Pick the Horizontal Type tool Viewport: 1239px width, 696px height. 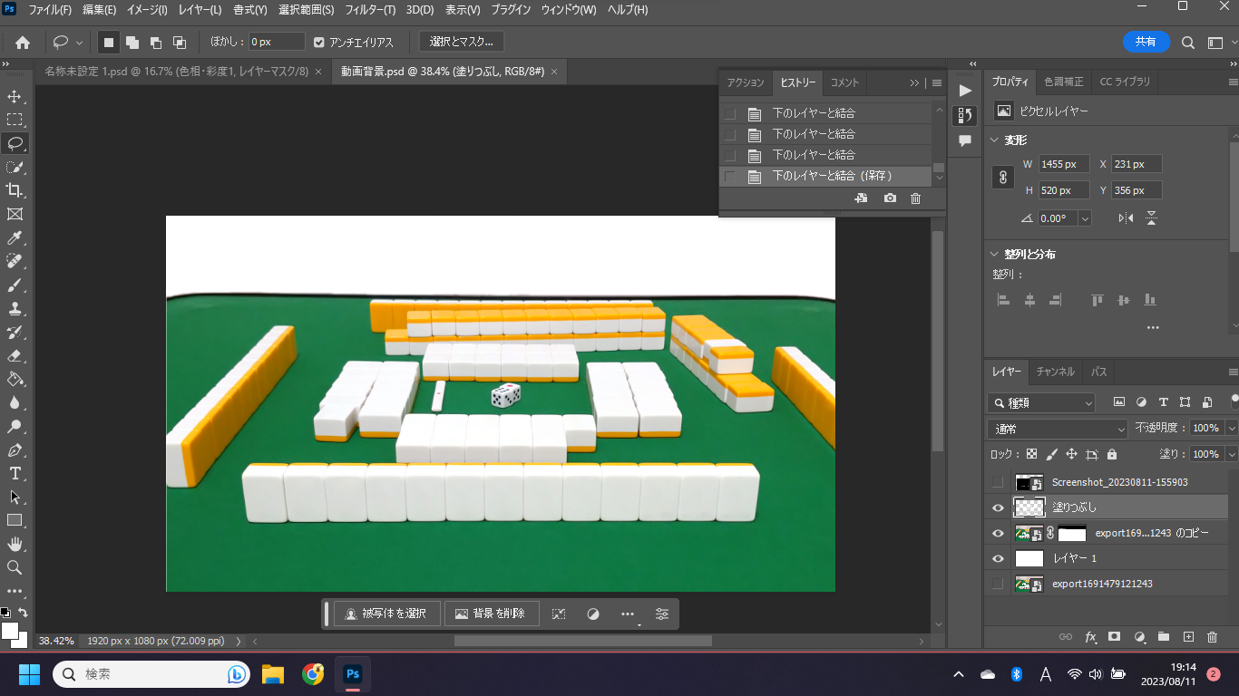[x=15, y=473]
